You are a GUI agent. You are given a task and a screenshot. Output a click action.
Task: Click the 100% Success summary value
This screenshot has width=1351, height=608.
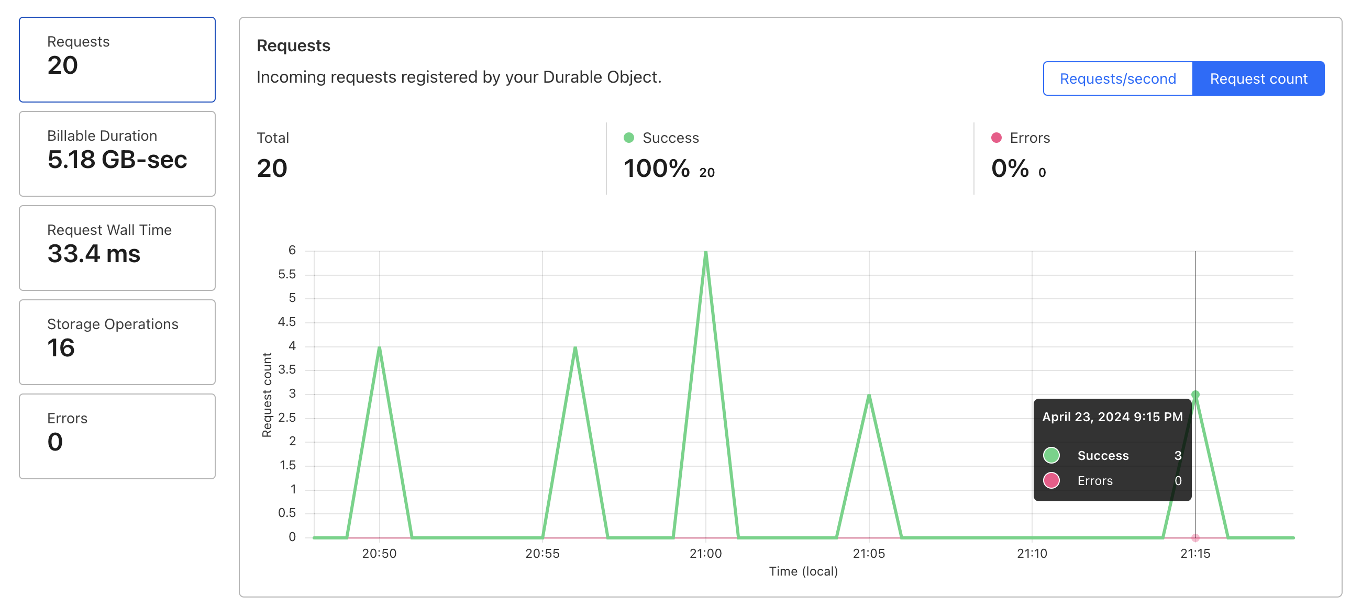(x=657, y=168)
